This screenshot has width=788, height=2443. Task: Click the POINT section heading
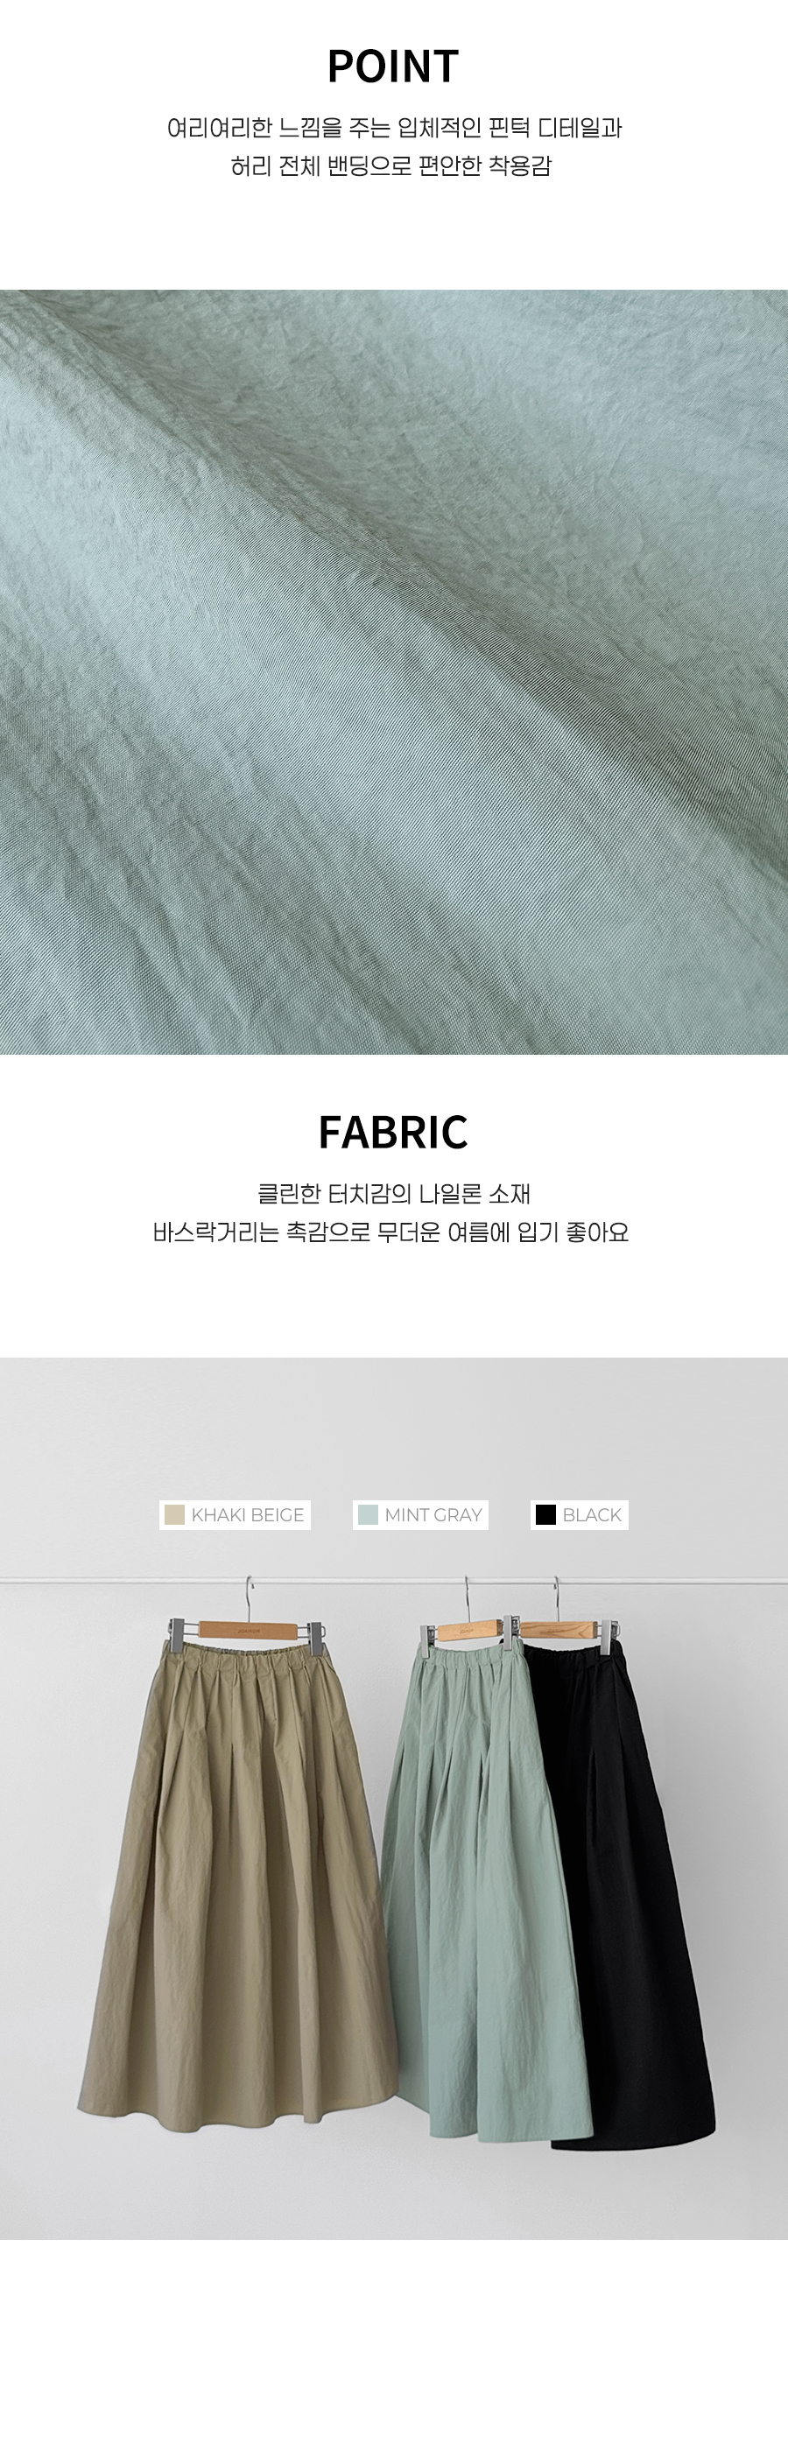(393, 67)
